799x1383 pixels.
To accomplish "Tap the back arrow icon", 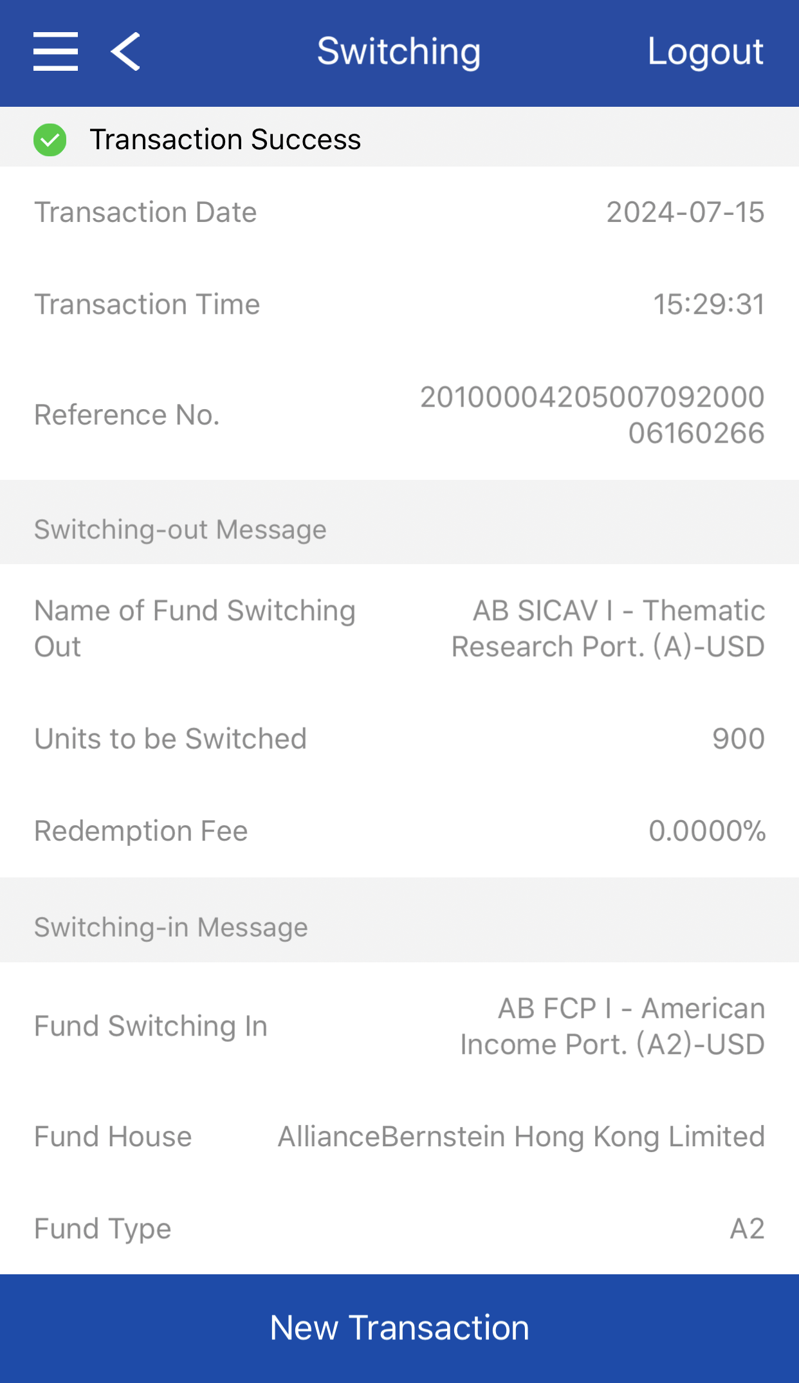I will [x=125, y=51].
